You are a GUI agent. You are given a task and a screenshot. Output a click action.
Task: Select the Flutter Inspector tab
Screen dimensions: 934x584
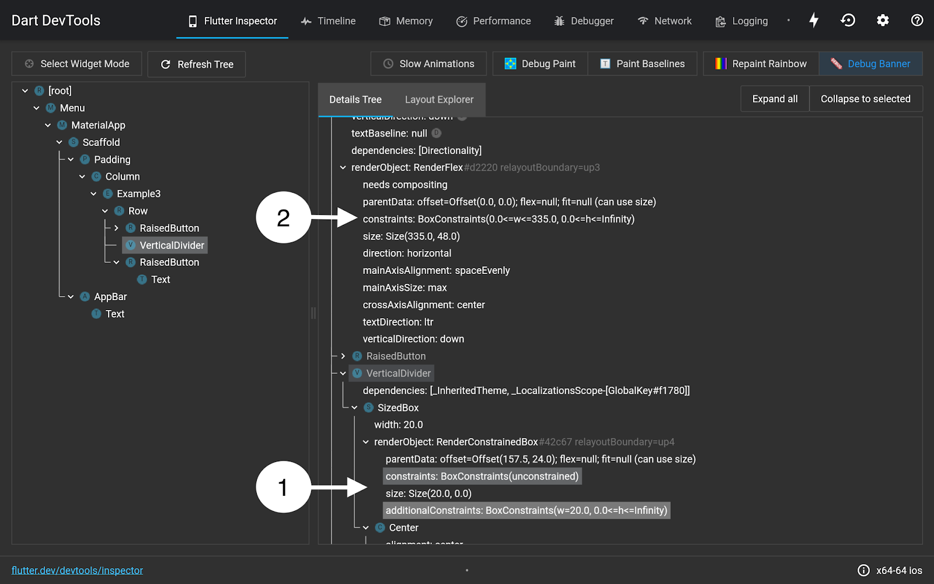click(232, 21)
